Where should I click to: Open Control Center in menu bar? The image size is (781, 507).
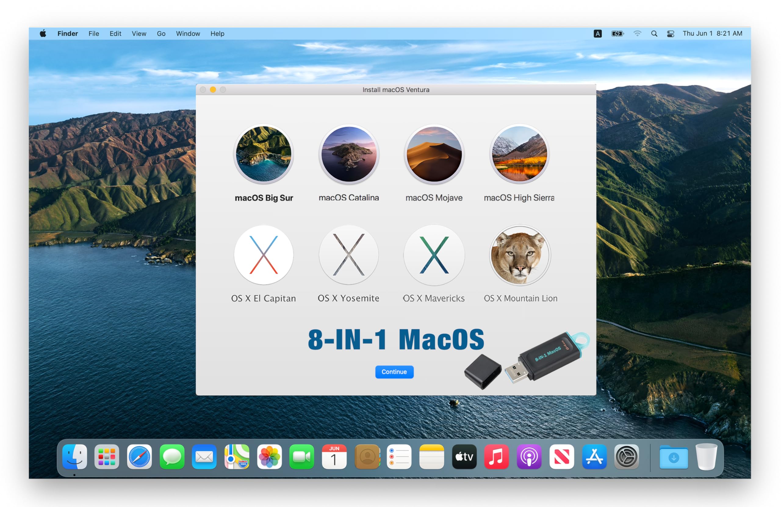pos(671,34)
